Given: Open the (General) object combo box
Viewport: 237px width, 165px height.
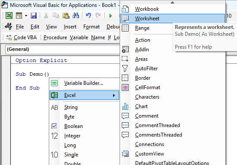Looking at the screenshot, I should [x=63, y=49].
